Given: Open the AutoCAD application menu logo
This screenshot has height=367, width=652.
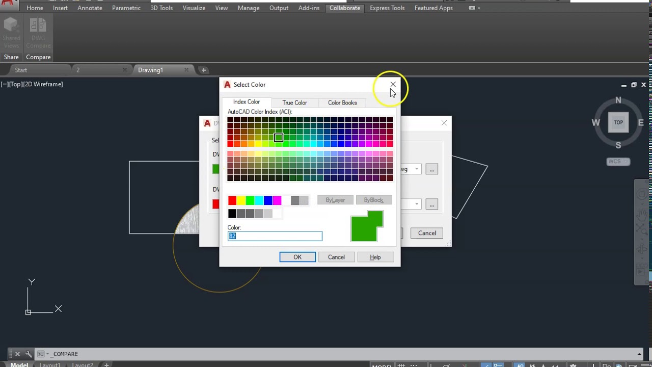Looking at the screenshot, I should pyautogui.click(x=9, y=5).
